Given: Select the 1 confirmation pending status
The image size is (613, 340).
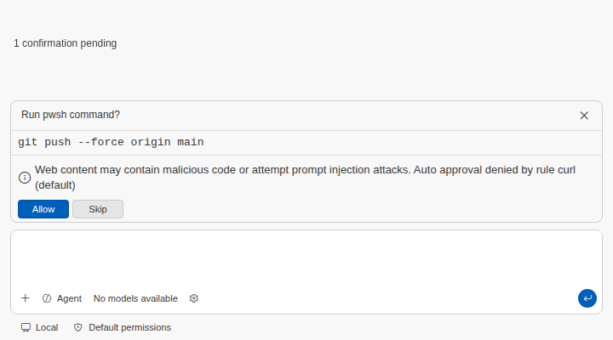Looking at the screenshot, I should coord(66,43).
